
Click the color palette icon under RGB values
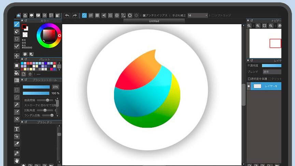(x=25, y=54)
